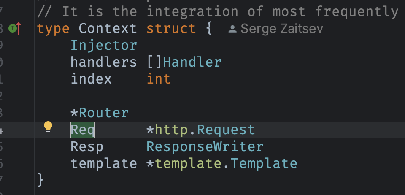Click the Request type after http

(x=226, y=130)
